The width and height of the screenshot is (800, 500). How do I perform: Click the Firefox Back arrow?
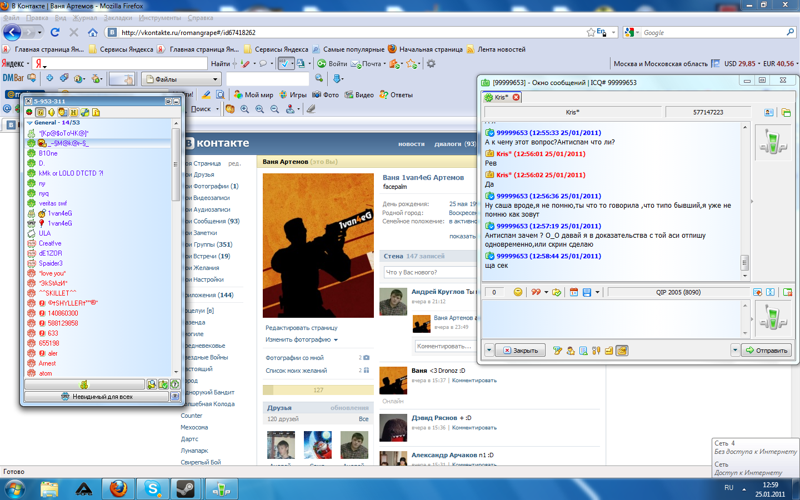(x=12, y=32)
